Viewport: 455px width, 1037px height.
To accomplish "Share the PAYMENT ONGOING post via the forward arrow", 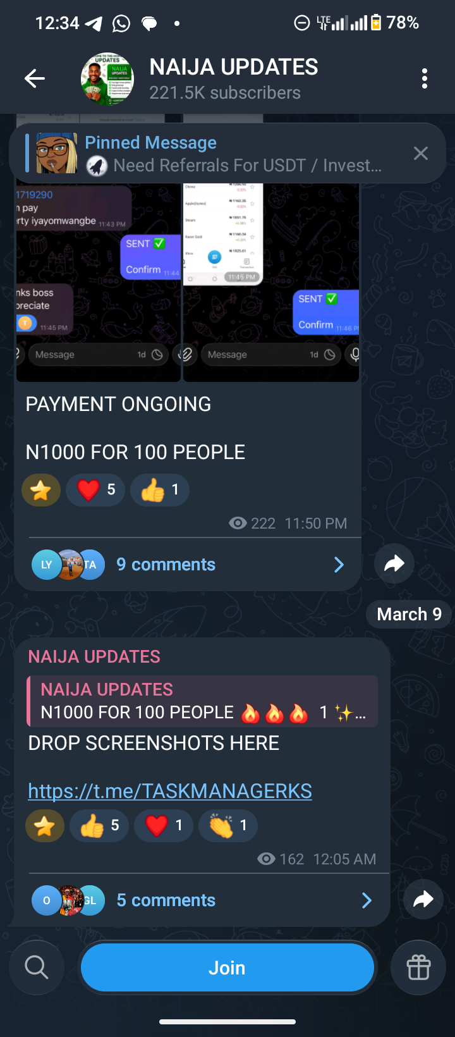I will click(394, 563).
